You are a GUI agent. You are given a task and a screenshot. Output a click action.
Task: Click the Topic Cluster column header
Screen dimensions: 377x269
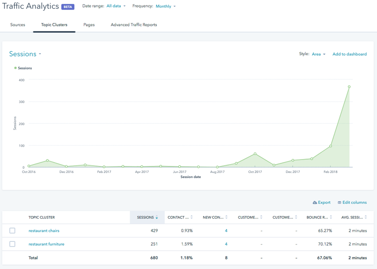click(41, 217)
